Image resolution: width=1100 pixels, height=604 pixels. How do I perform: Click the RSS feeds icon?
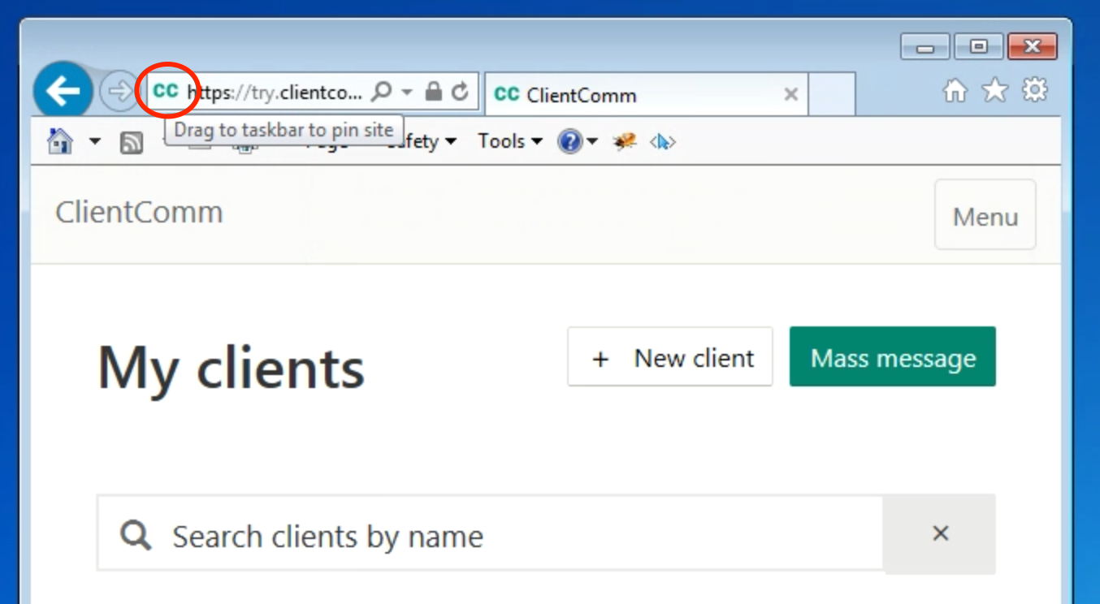132,144
